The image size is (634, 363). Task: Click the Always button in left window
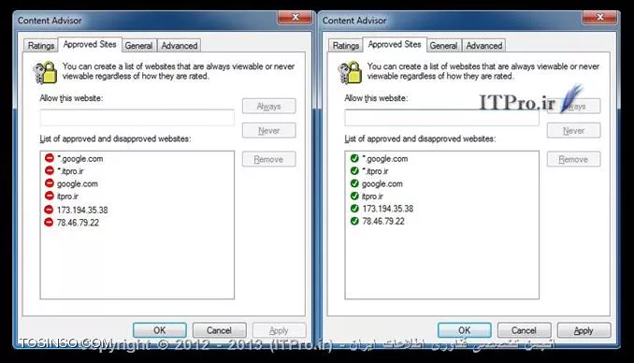[269, 106]
